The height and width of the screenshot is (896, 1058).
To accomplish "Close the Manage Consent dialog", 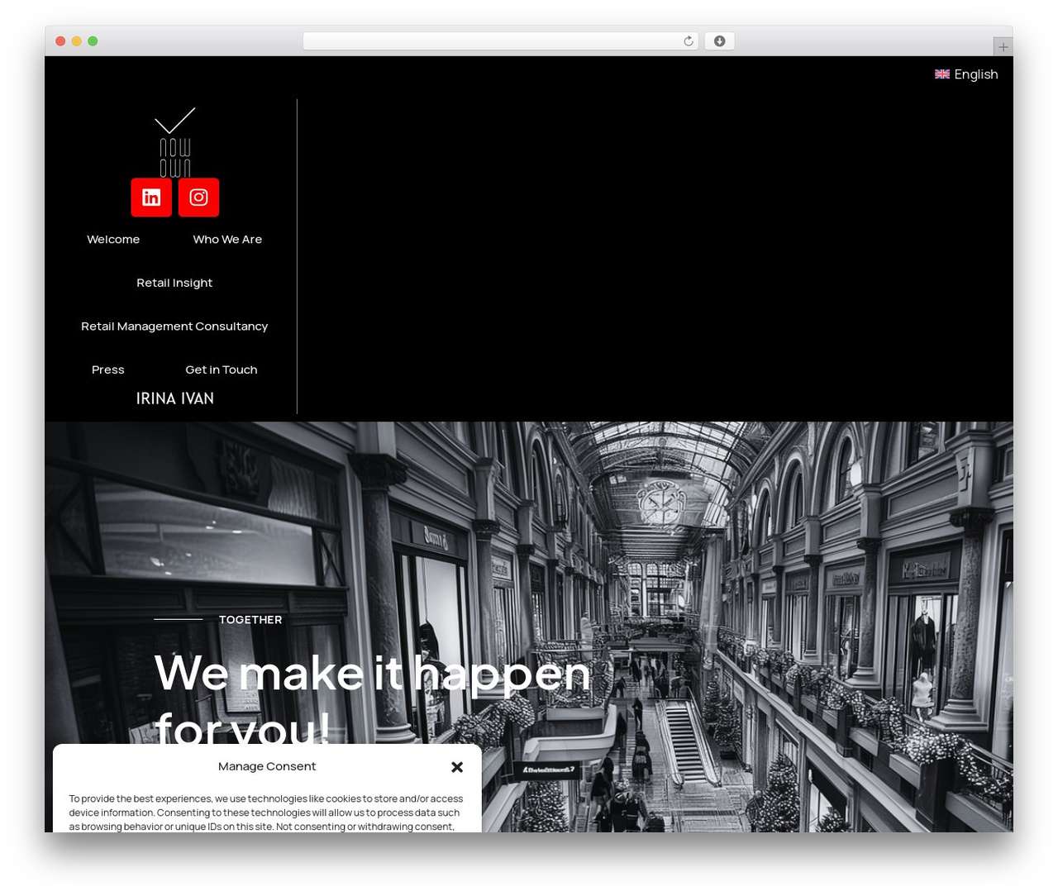I will coord(457,767).
